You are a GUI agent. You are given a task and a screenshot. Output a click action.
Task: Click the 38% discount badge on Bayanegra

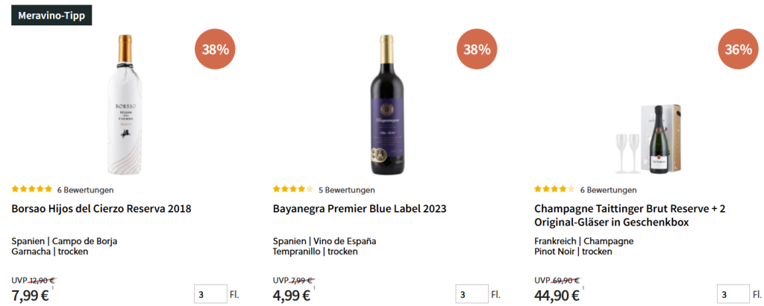coord(477,50)
